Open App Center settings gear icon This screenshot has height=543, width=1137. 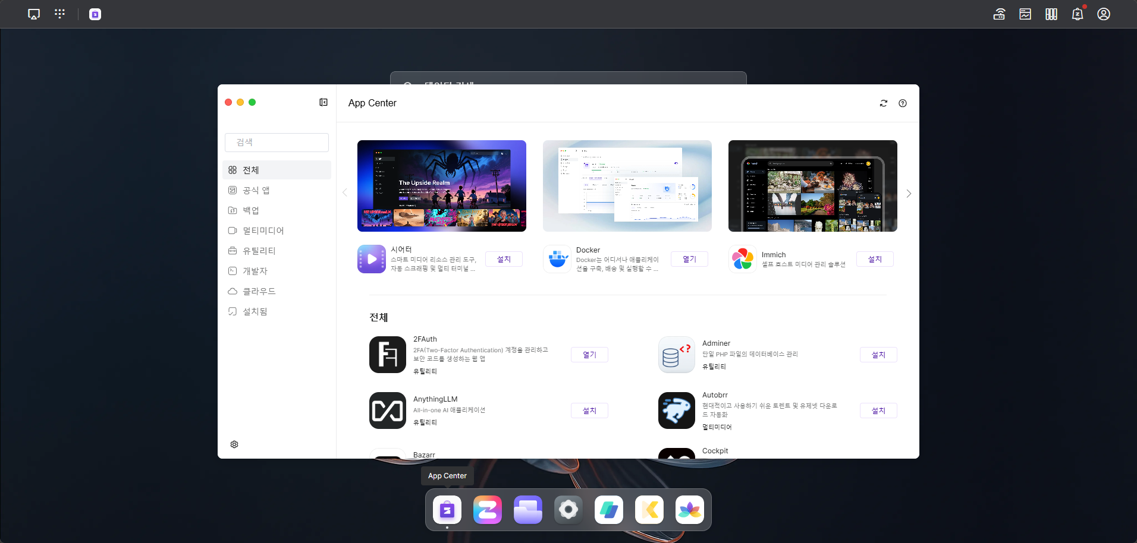pyautogui.click(x=234, y=444)
